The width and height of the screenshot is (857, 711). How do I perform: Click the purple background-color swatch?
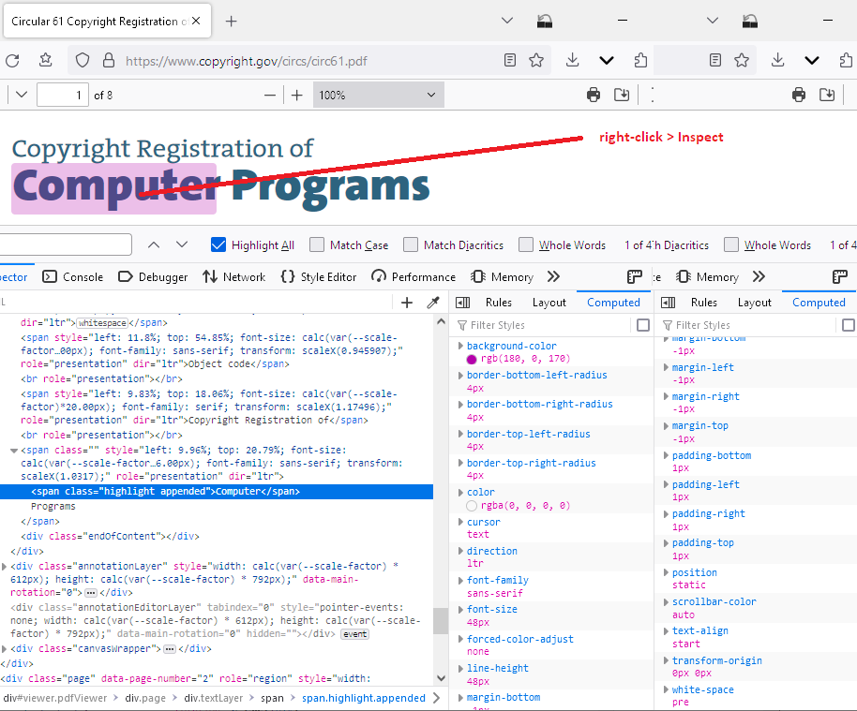(472, 360)
